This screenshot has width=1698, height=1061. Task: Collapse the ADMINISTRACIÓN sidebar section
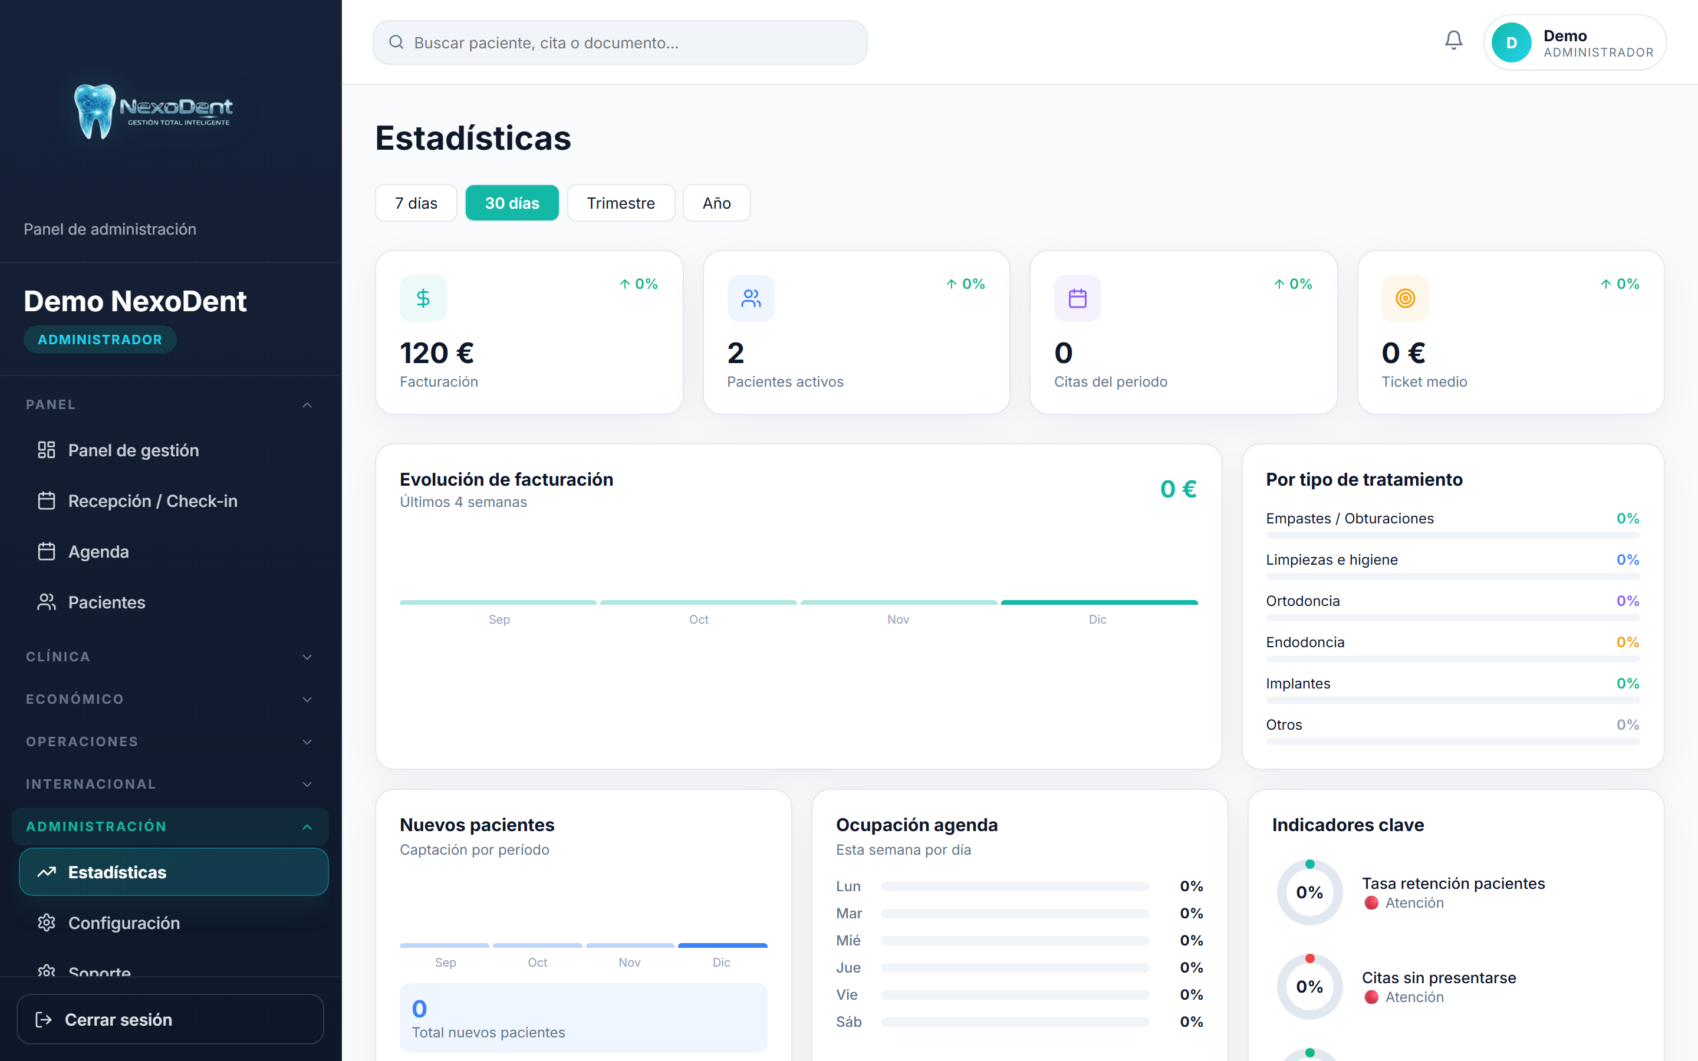(170, 826)
